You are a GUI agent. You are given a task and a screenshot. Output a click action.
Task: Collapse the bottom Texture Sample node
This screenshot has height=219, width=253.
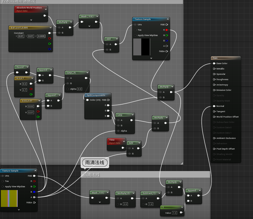pyautogui.click(x=35, y=171)
